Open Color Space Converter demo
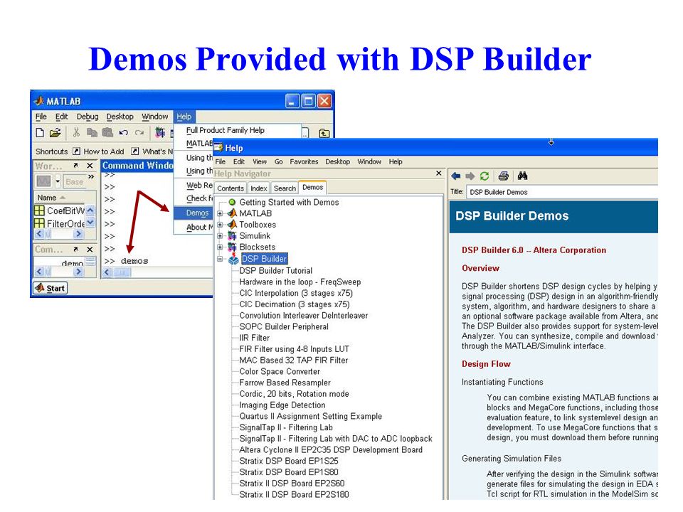This screenshot has width=683, height=512. click(x=280, y=371)
